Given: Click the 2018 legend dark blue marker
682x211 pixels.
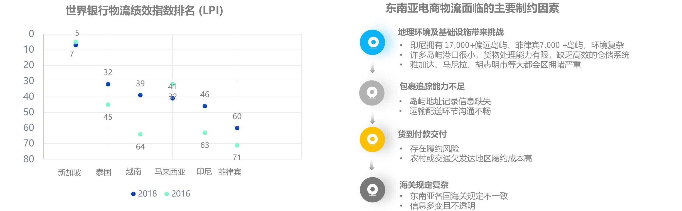Looking at the screenshot, I should point(133,194).
